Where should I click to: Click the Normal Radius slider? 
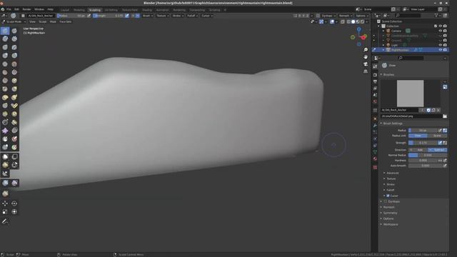pos(428,156)
